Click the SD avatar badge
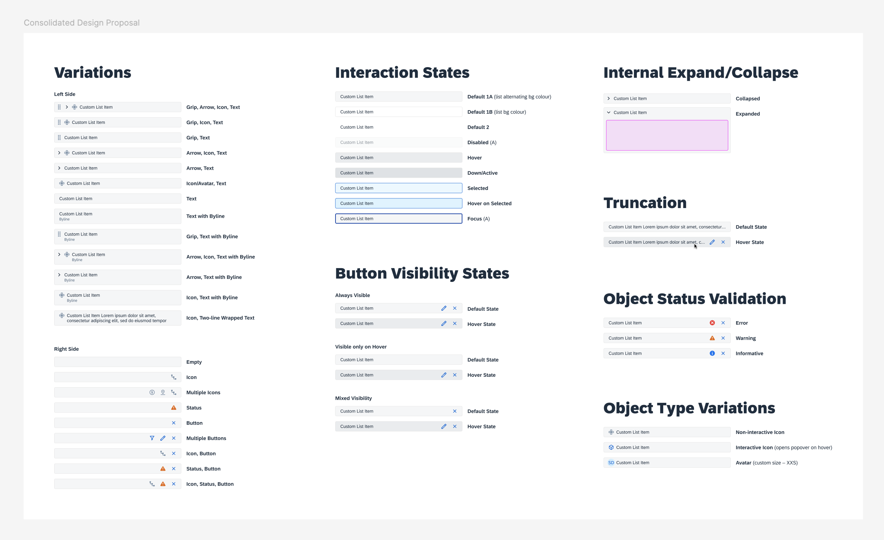Image resolution: width=884 pixels, height=540 pixels. [611, 462]
